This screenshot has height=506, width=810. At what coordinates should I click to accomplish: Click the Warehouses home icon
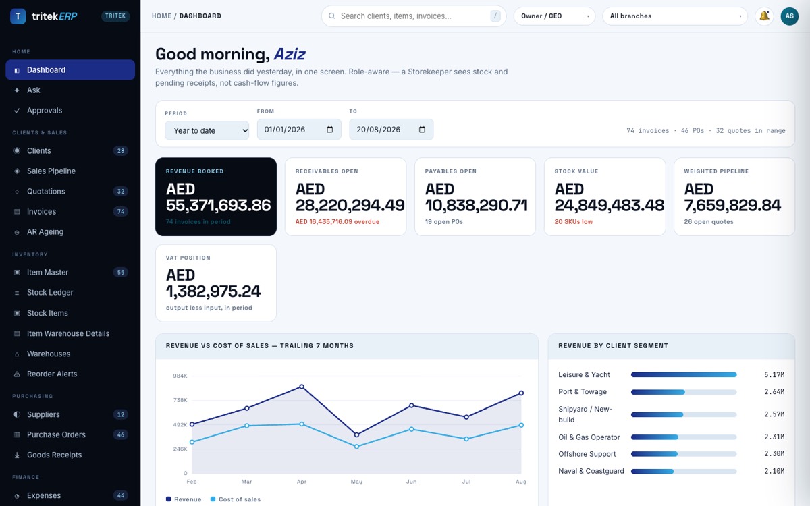click(x=17, y=354)
